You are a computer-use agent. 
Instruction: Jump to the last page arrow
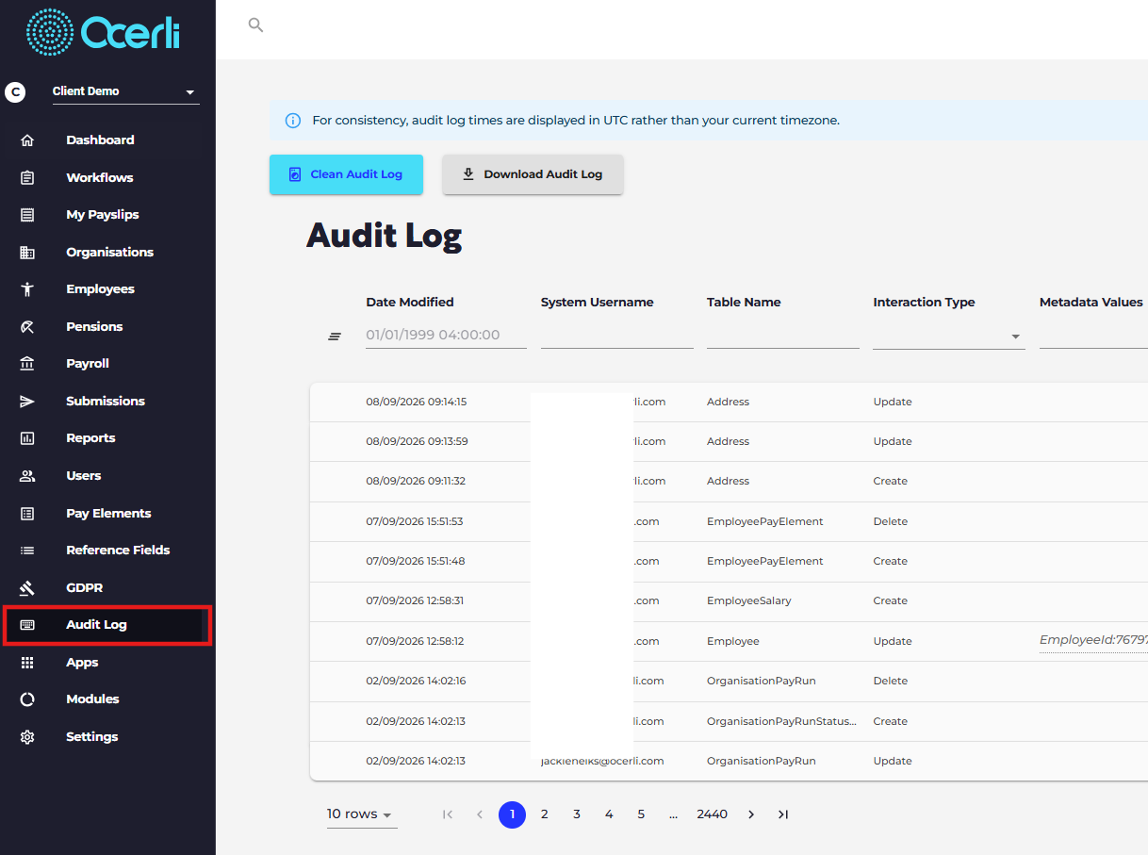(783, 814)
